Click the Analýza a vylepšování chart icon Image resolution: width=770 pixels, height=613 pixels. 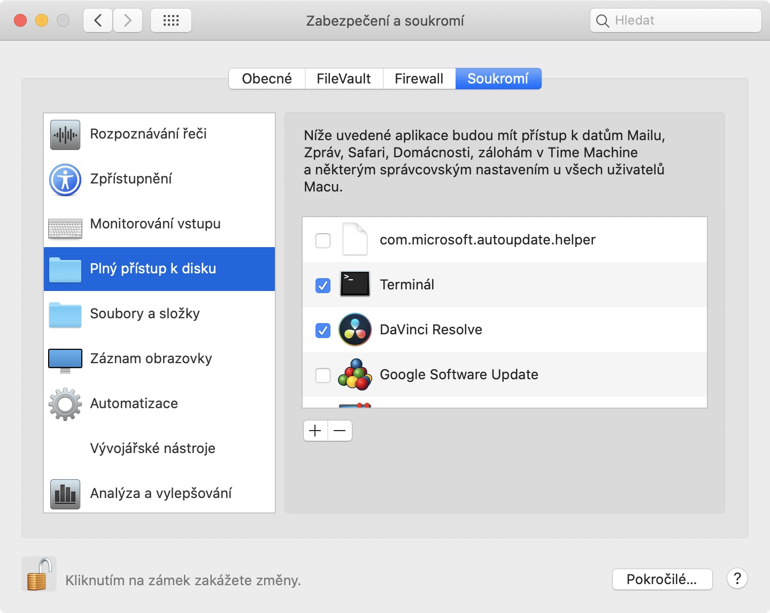[x=65, y=494]
